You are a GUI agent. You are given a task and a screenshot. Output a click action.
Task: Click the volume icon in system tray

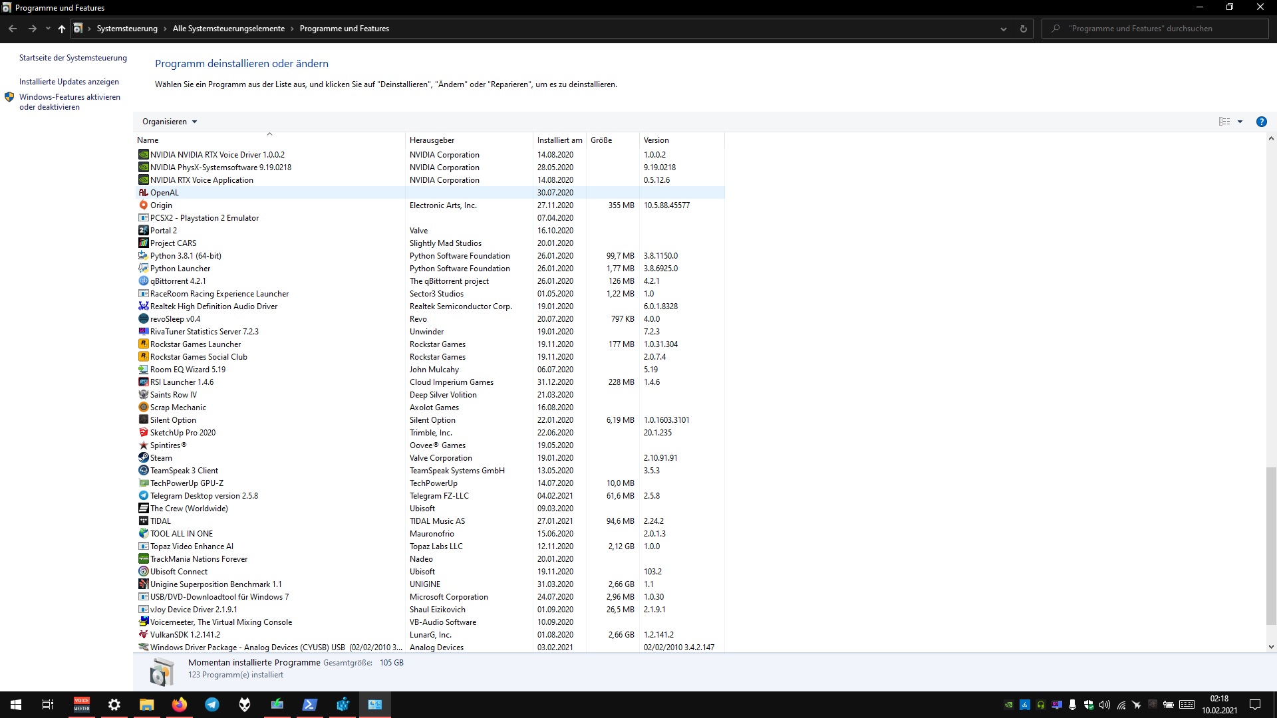click(x=1105, y=705)
